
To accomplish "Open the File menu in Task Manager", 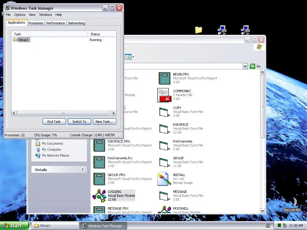I will pyautogui.click(x=8, y=15).
